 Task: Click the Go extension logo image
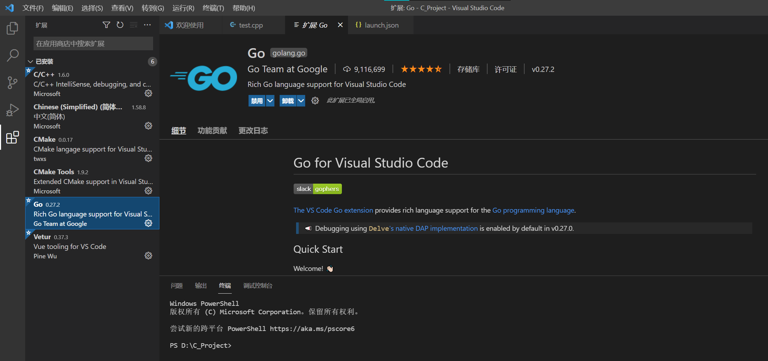[x=203, y=78]
